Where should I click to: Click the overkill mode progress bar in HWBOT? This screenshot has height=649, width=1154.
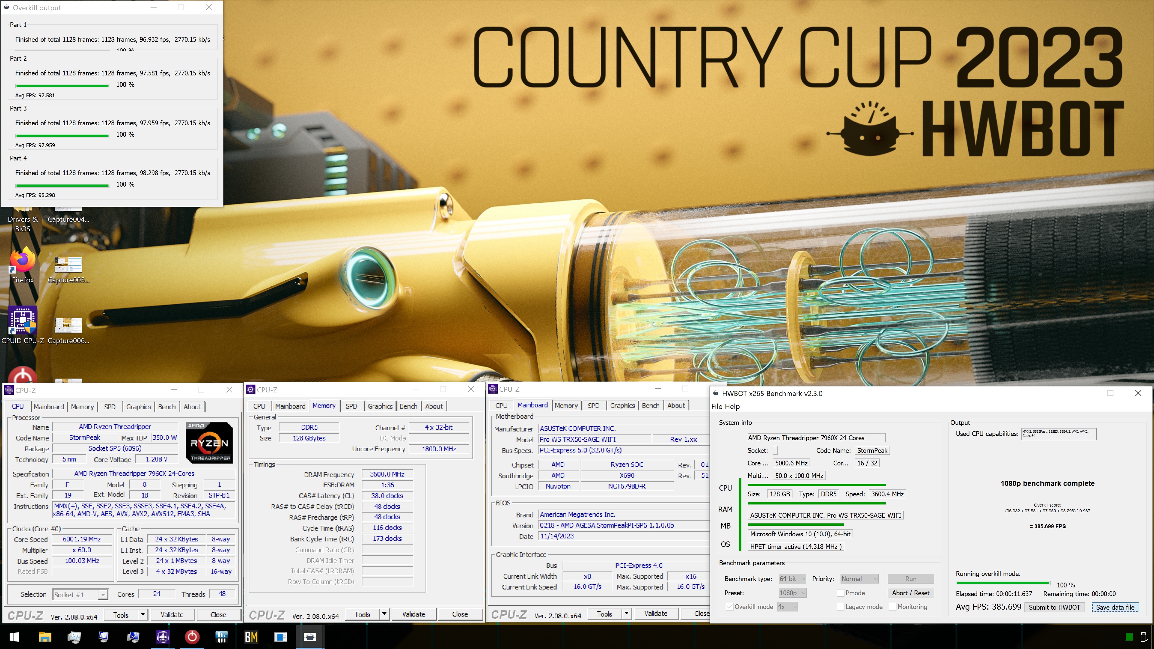coord(1003,583)
